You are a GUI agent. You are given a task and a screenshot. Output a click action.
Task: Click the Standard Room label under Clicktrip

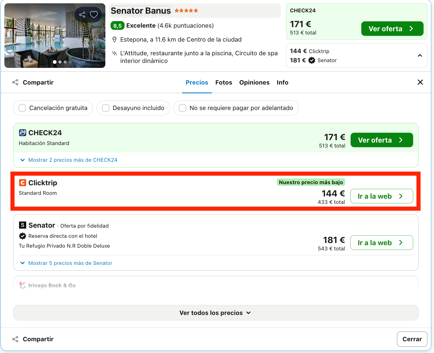(38, 193)
